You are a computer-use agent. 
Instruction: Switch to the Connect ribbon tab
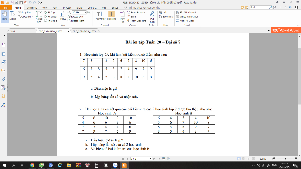click(x=92, y=8)
